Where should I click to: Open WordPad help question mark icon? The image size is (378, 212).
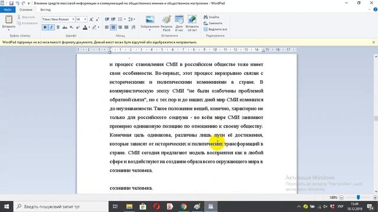coord(376,9)
